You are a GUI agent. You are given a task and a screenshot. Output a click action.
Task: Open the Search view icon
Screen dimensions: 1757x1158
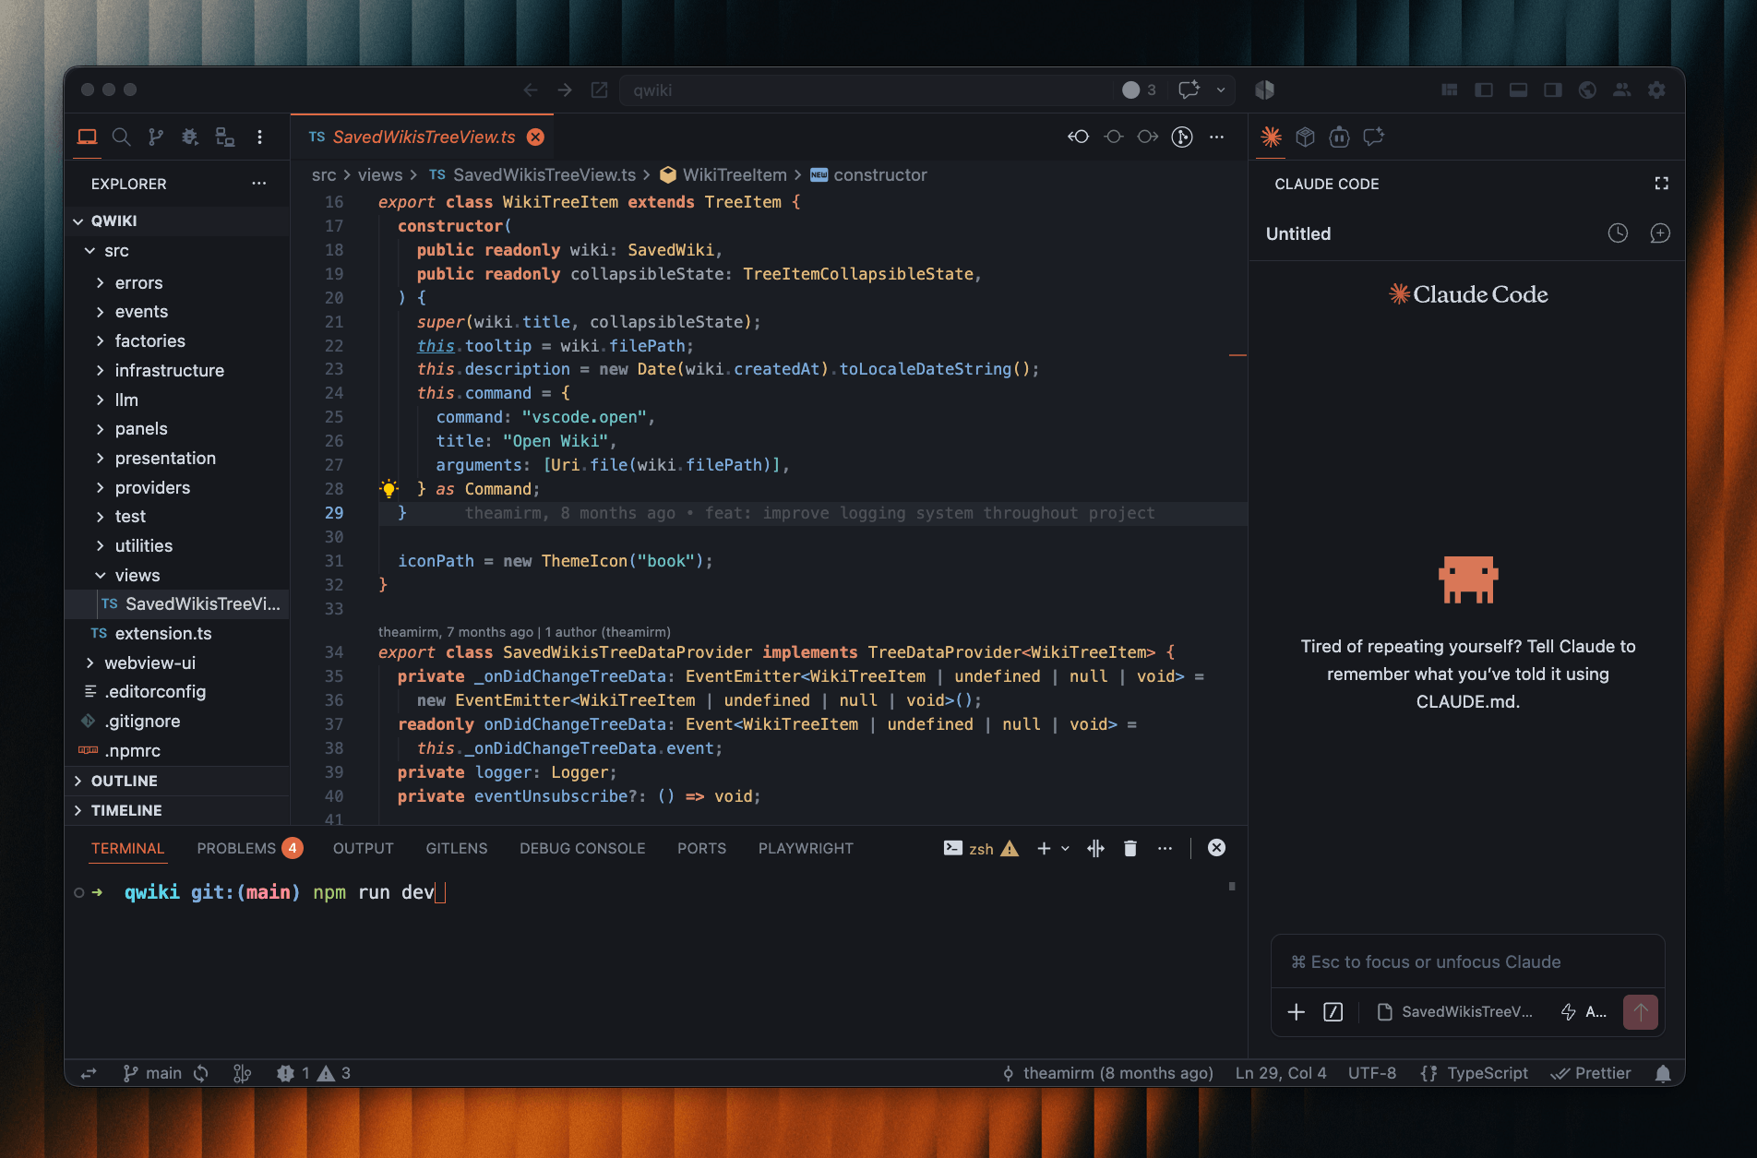[121, 137]
